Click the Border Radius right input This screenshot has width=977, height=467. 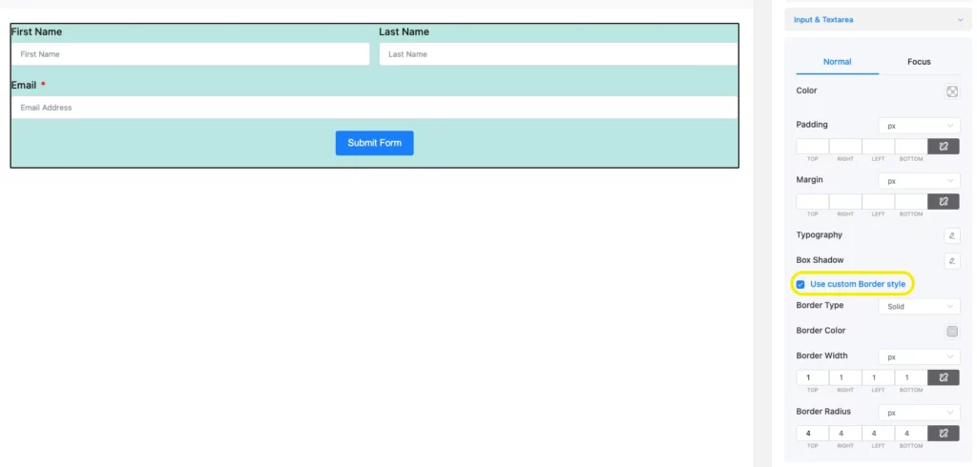pos(845,433)
